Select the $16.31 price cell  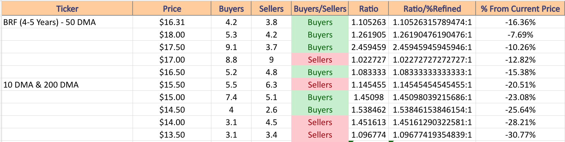coord(172,22)
